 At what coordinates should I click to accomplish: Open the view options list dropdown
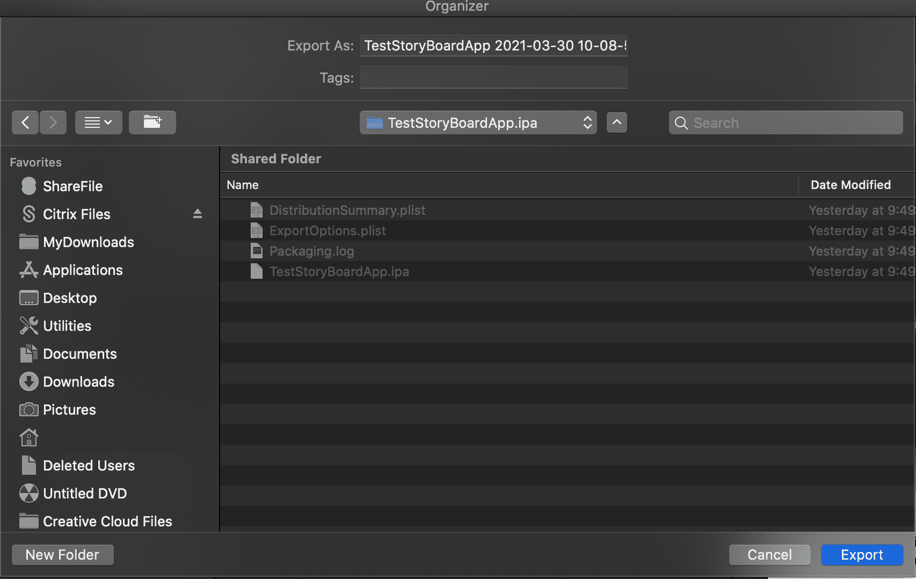point(99,122)
